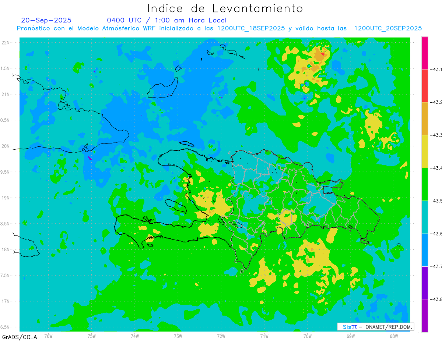Click the '75W' longitude label
This screenshot has height=341, width=442.
91,336
